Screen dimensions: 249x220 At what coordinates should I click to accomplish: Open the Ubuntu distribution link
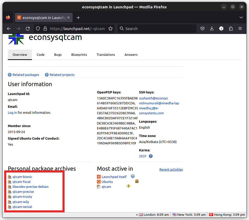pos(107,182)
